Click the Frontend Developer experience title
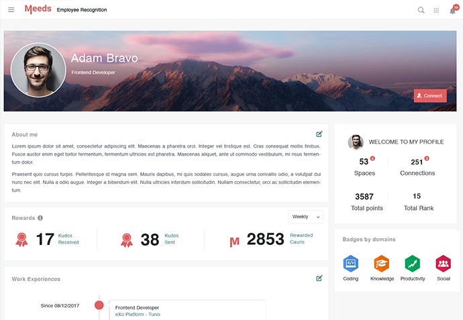Image resolution: width=463 pixels, height=320 pixels. [x=137, y=308]
